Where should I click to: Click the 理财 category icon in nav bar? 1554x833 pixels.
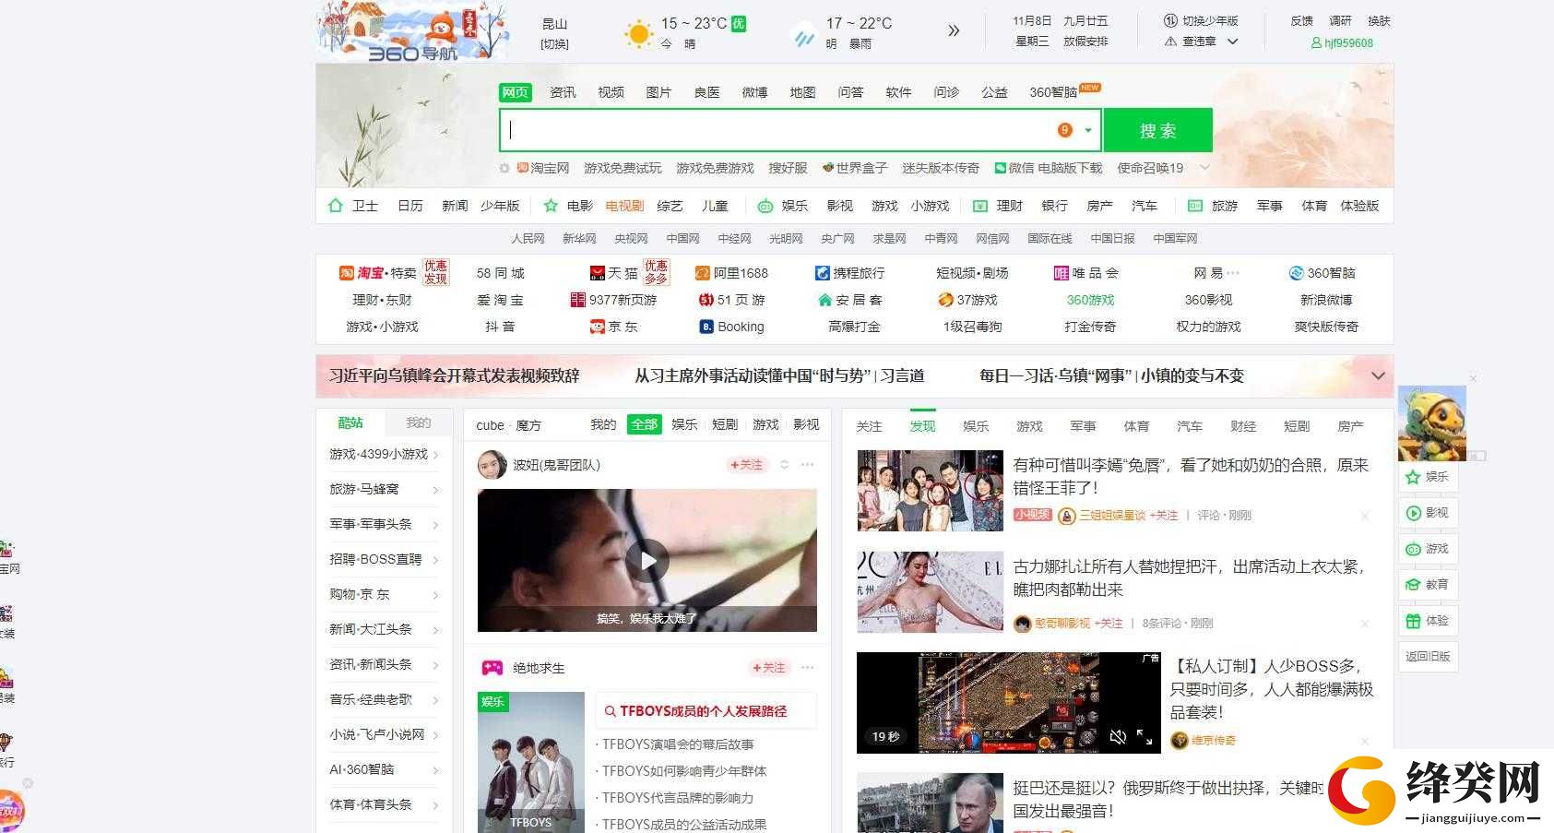[980, 206]
